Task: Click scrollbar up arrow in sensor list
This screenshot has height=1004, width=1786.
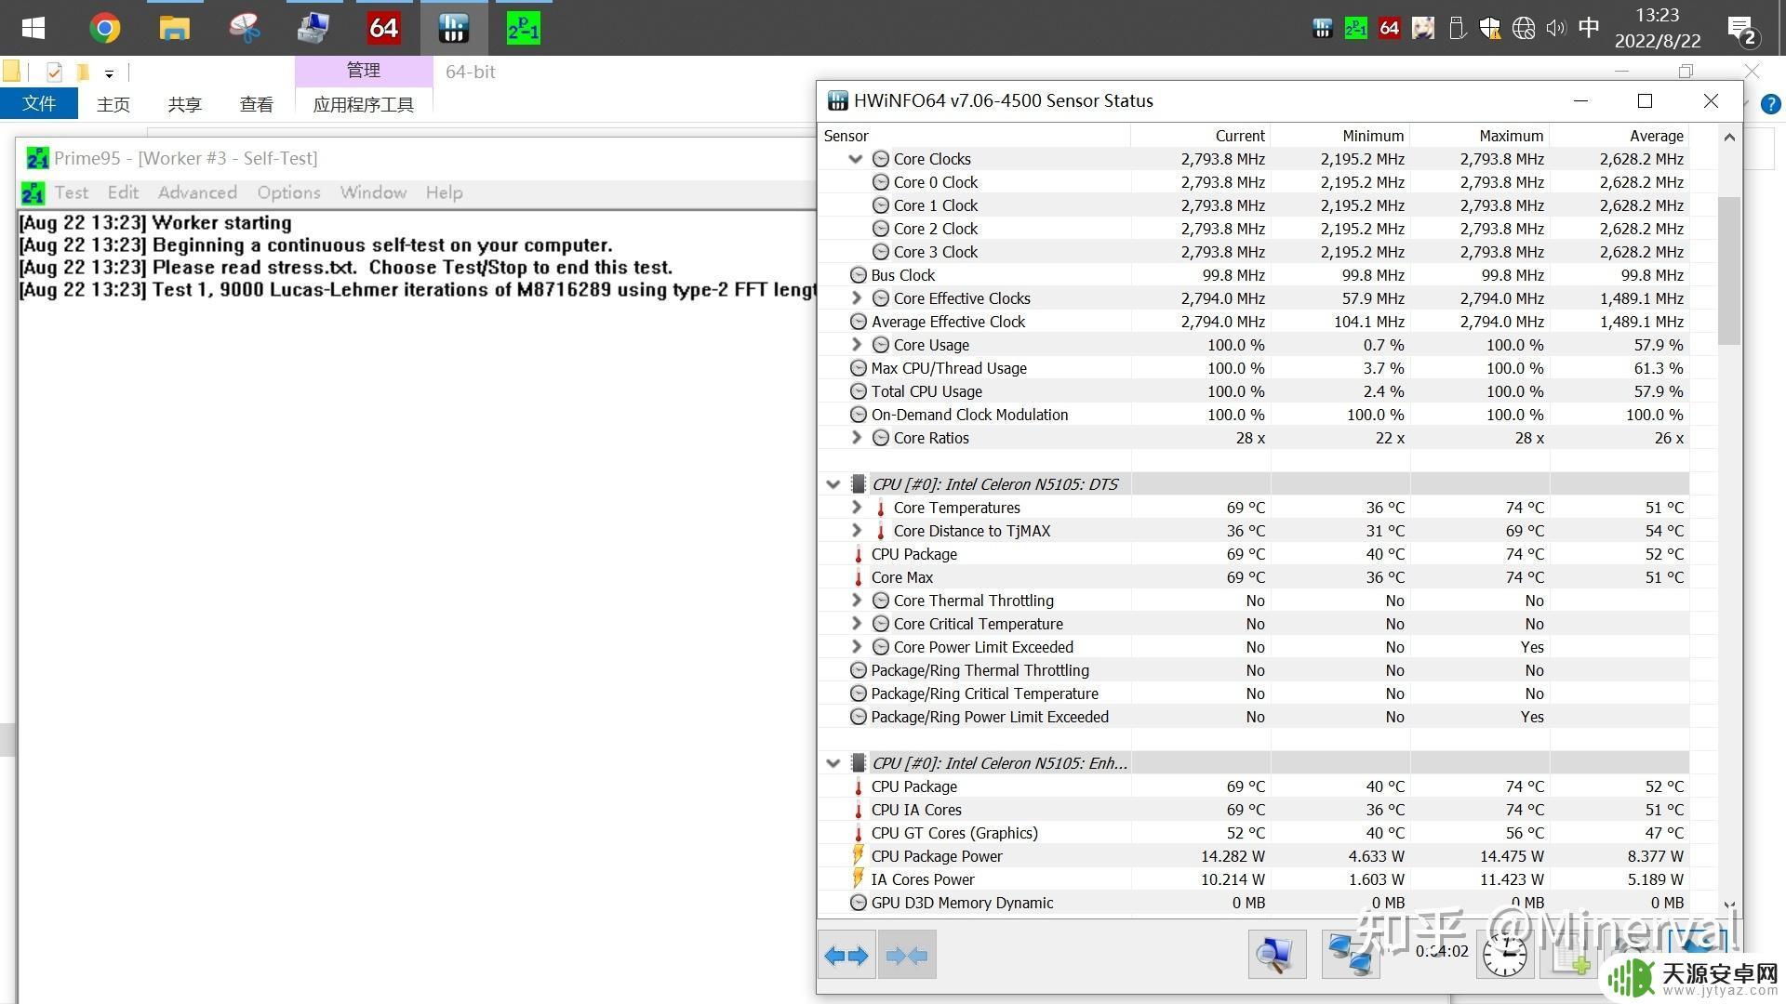Action: (x=1728, y=138)
